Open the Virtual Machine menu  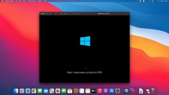(31, 1)
